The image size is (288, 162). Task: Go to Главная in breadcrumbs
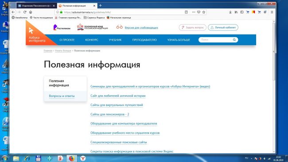(x=48, y=50)
